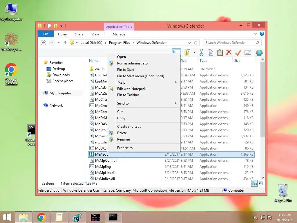Screen dimensions: 297x223
Task: Open the Manage ribbon tab
Action: coord(119,34)
